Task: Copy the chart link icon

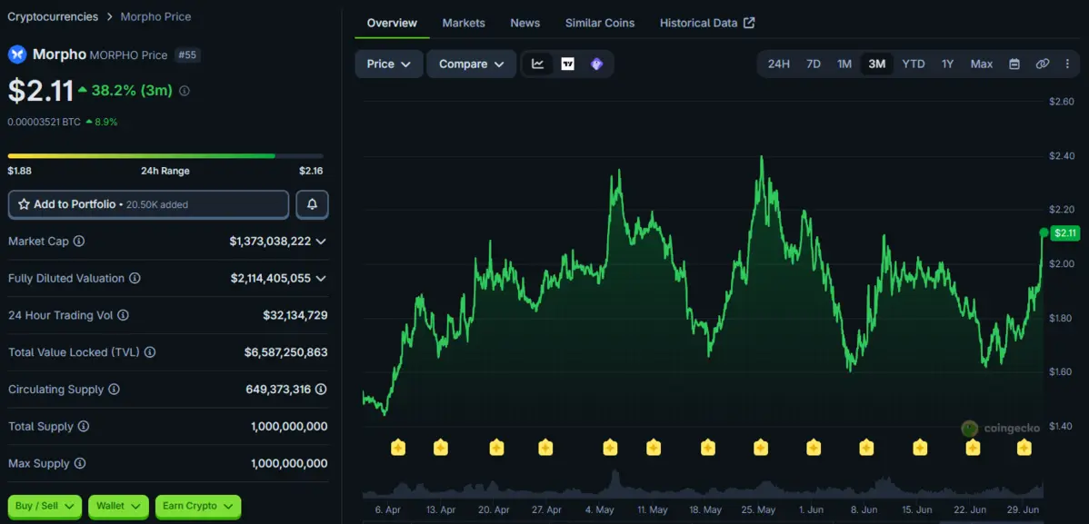Action: tap(1042, 64)
